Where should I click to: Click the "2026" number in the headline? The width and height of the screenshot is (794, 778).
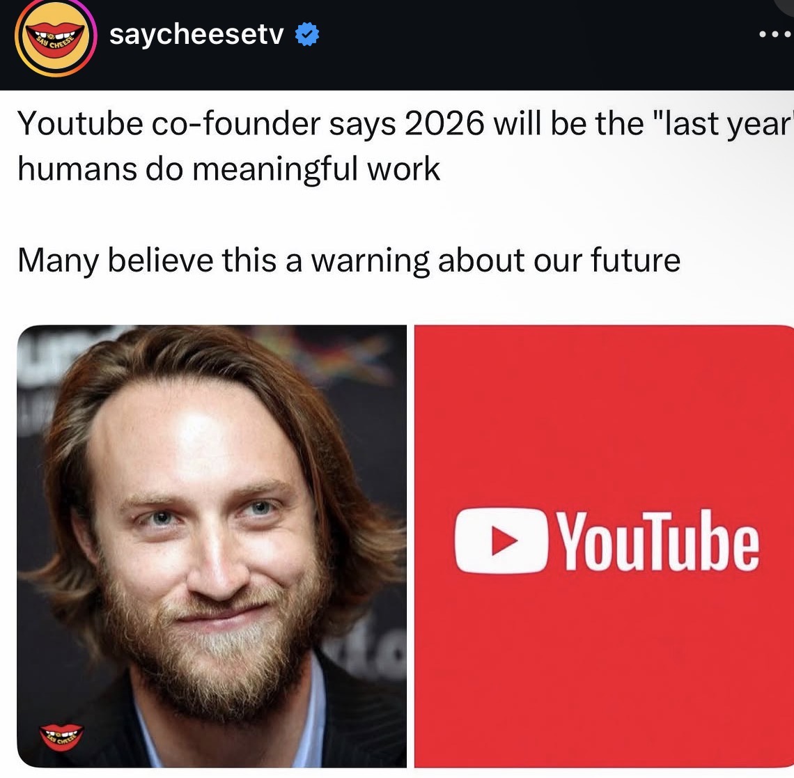pos(444,123)
